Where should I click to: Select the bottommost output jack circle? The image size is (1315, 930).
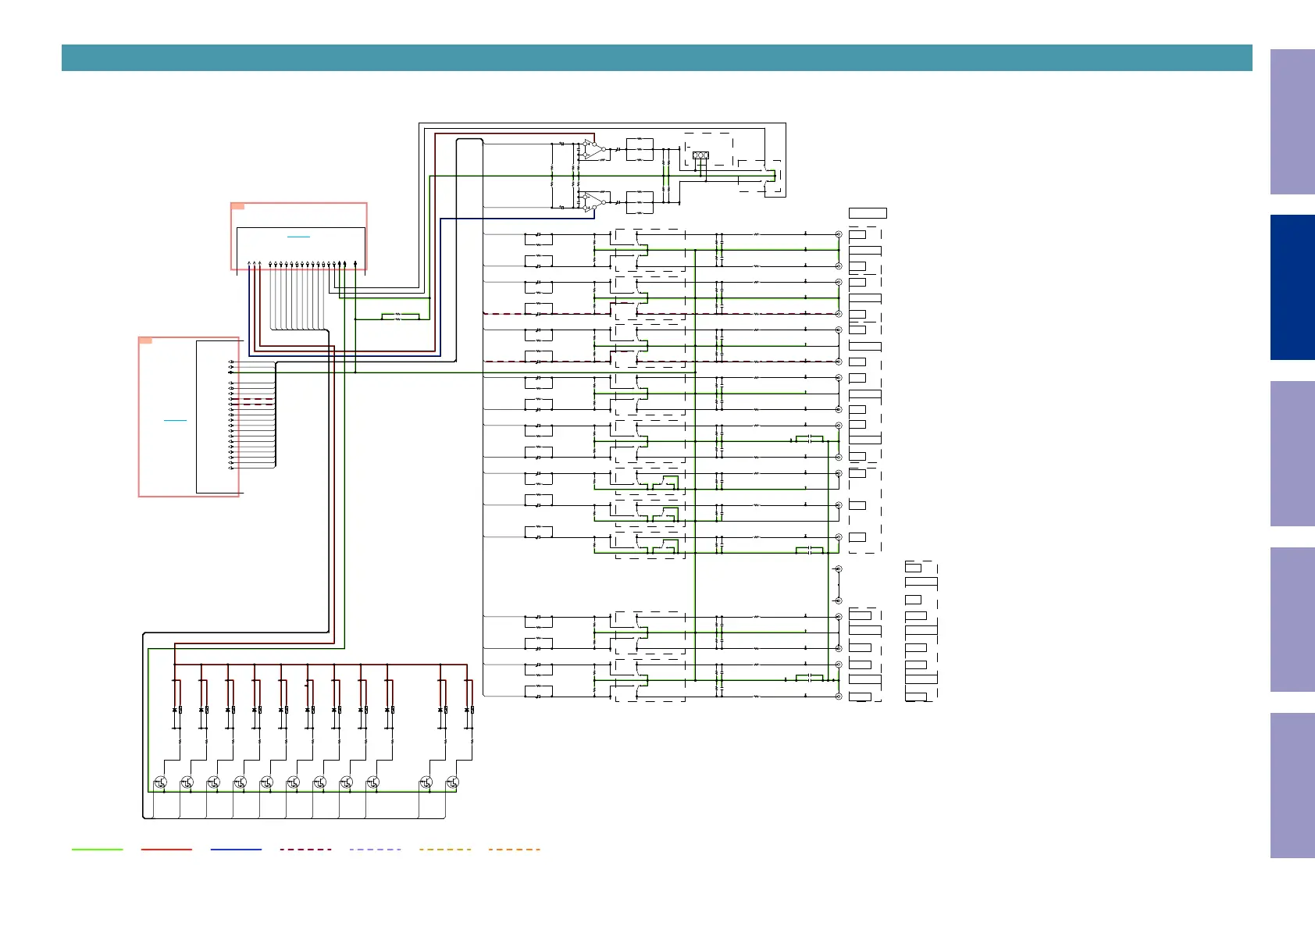(839, 697)
